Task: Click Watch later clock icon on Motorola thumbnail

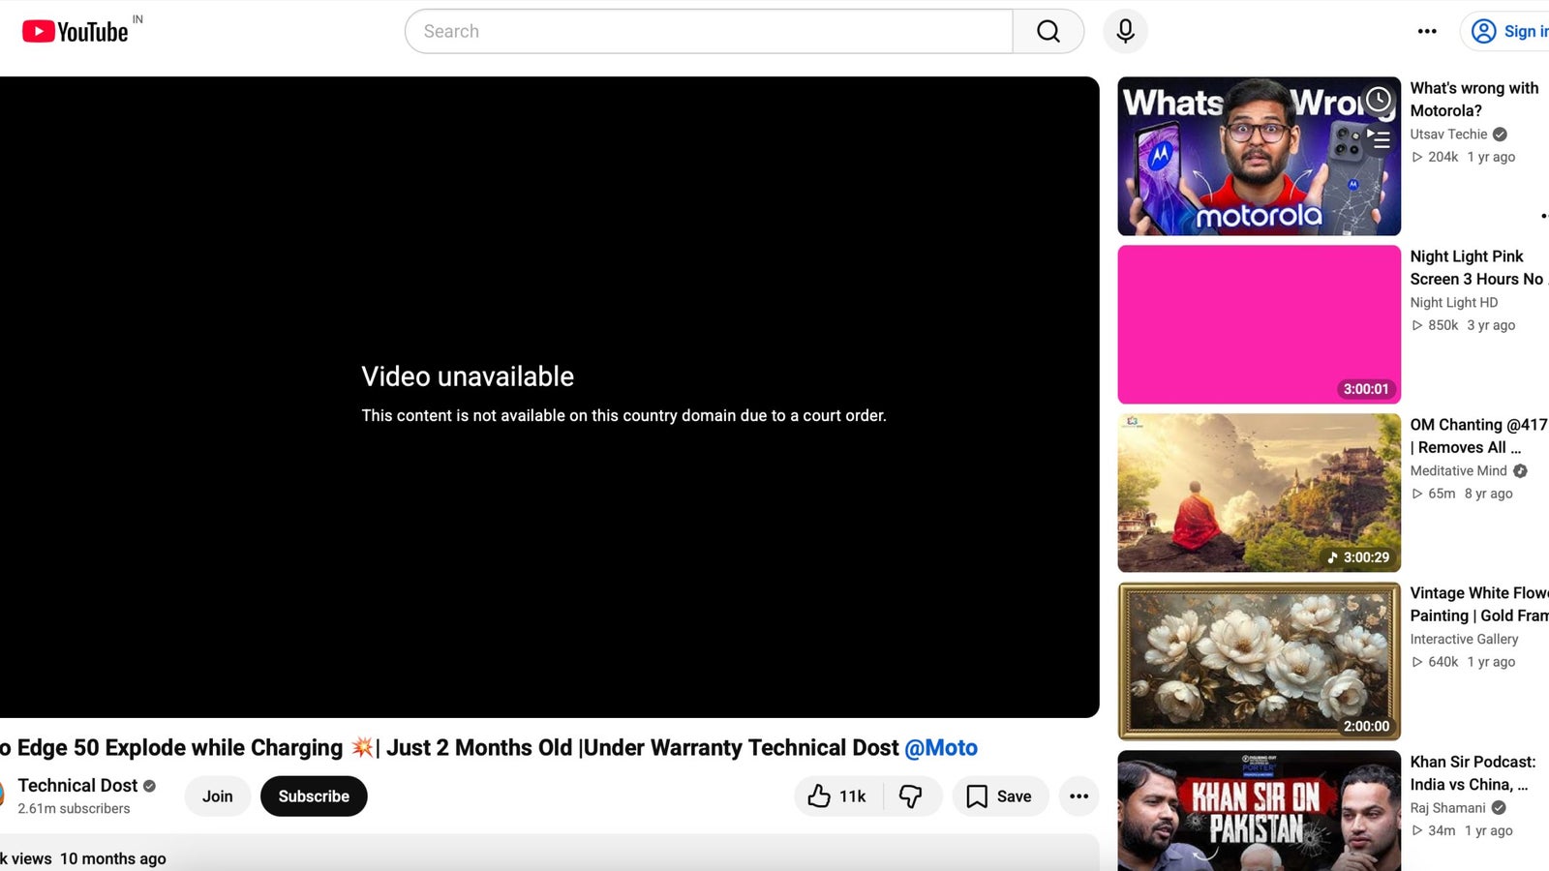Action: point(1379,99)
